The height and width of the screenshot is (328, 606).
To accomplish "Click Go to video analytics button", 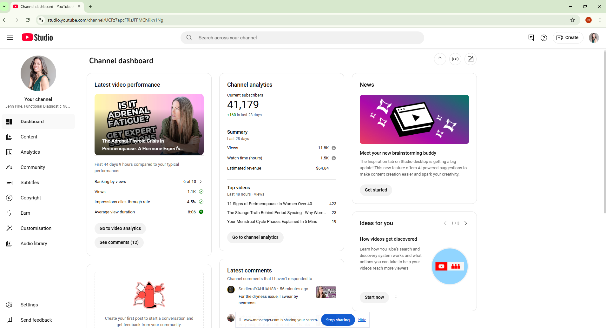I will [x=120, y=228].
